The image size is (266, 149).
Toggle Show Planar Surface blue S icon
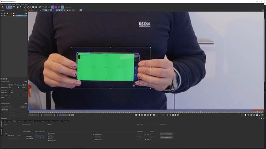53,7
